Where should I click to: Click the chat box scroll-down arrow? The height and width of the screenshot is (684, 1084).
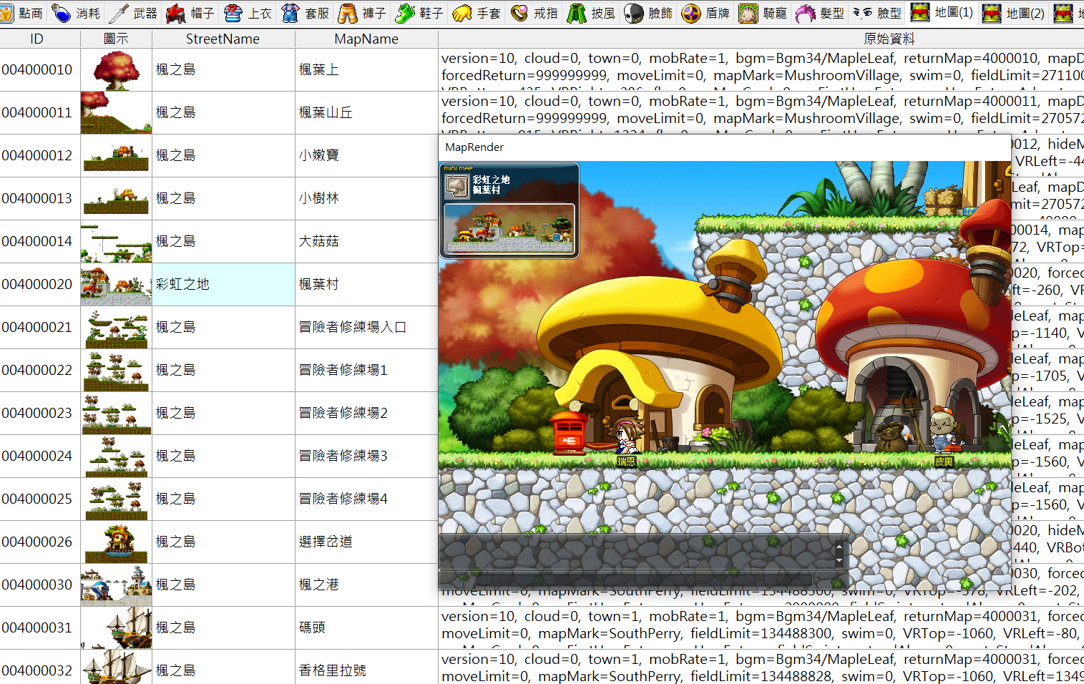coord(839,562)
